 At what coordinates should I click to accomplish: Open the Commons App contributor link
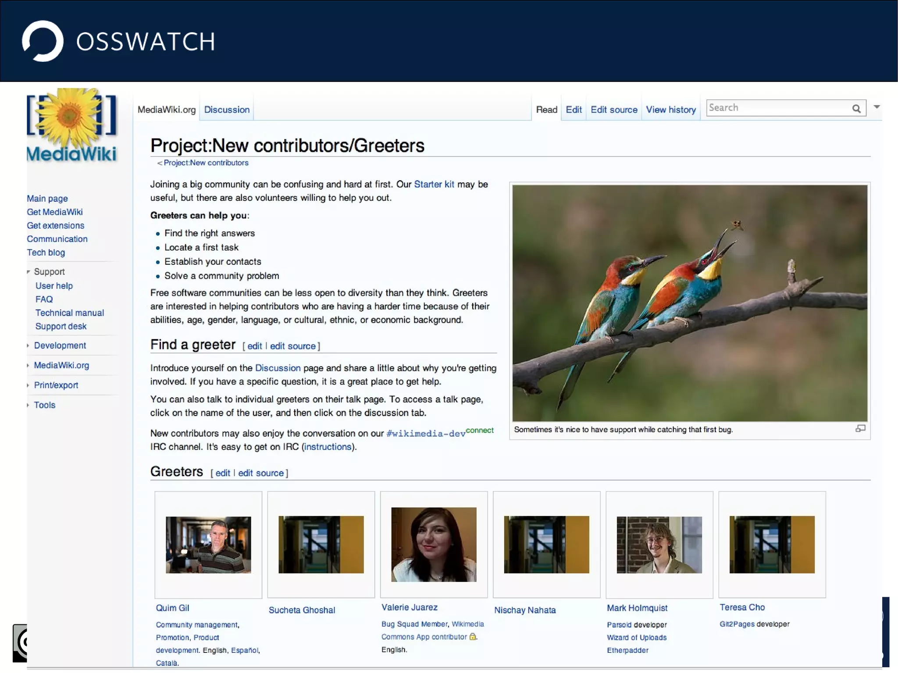point(424,637)
